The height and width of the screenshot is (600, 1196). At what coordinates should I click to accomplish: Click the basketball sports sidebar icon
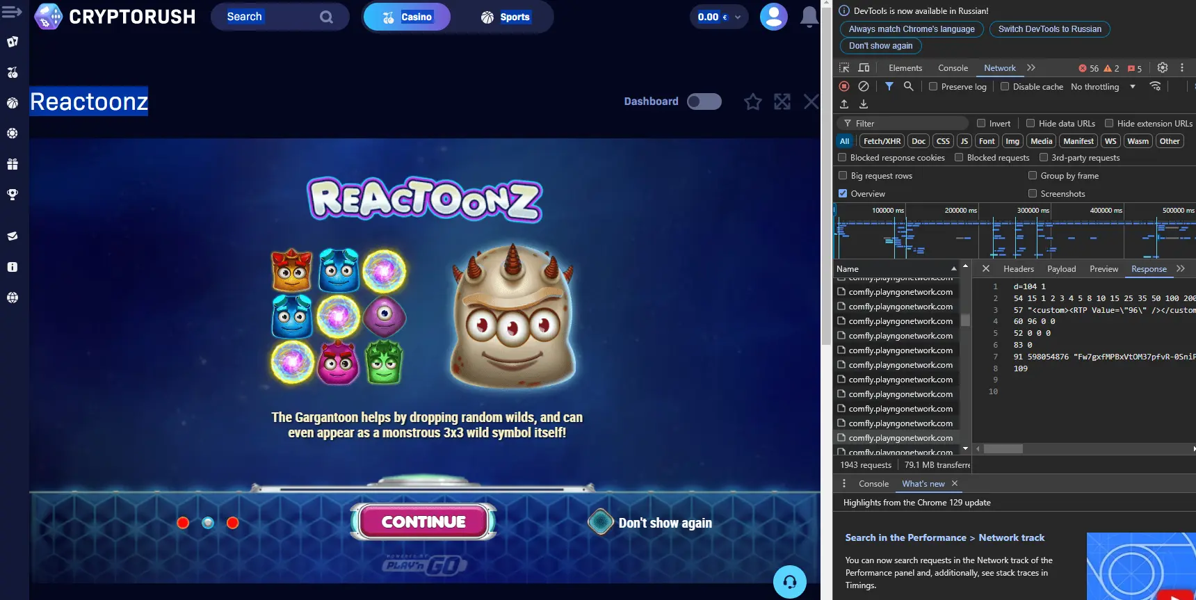(x=13, y=103)
